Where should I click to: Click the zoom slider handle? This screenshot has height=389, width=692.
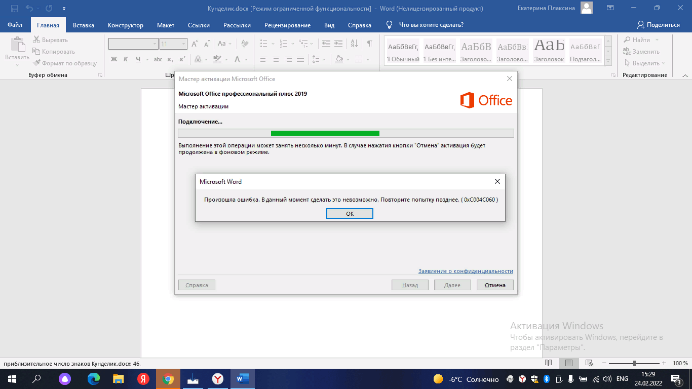tap(634, 363)
